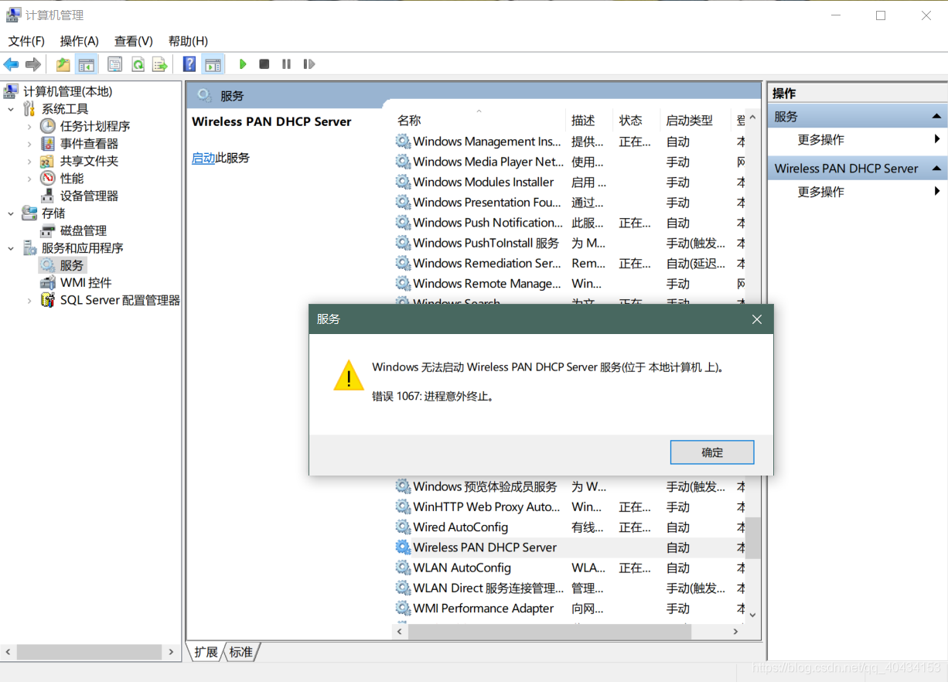Click 确定 in the error dialog
The height and width of the screenshot is (682, 948).
(x=712, y=452)
